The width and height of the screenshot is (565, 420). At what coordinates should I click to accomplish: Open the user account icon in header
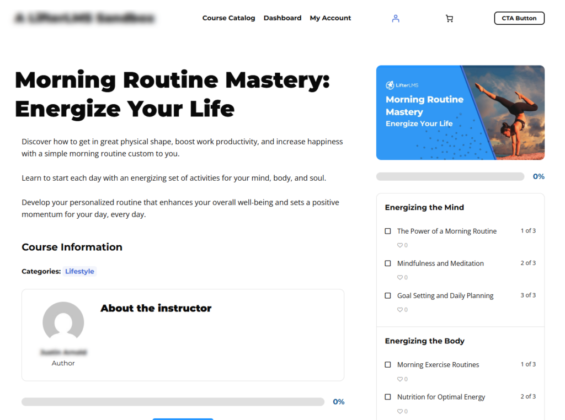[x=395, y=18]
